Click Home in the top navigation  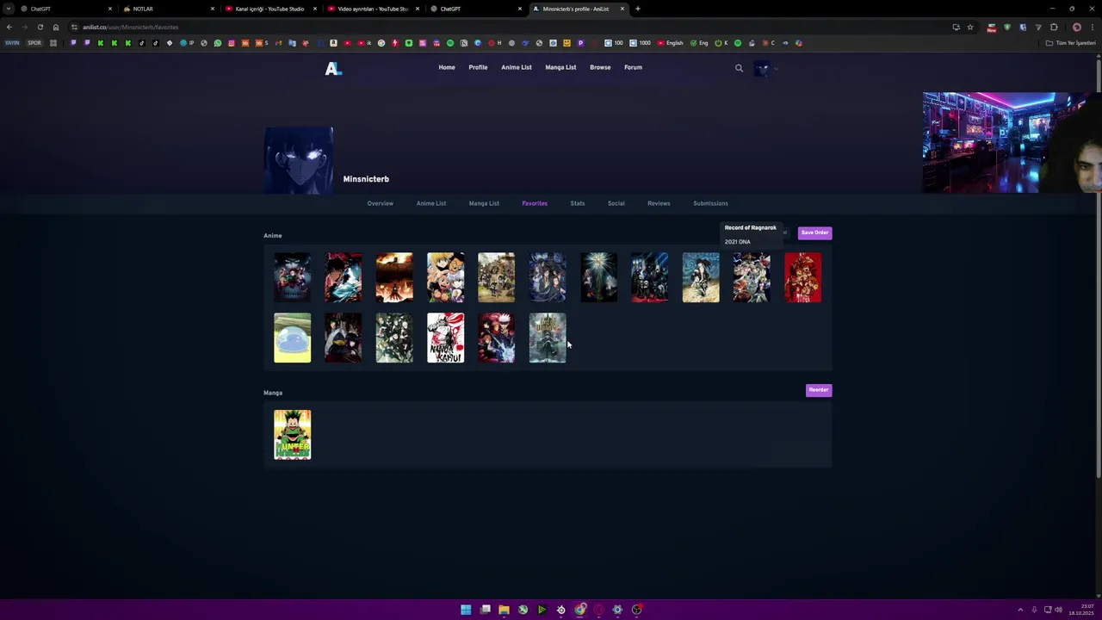click(x=447, y=67)
